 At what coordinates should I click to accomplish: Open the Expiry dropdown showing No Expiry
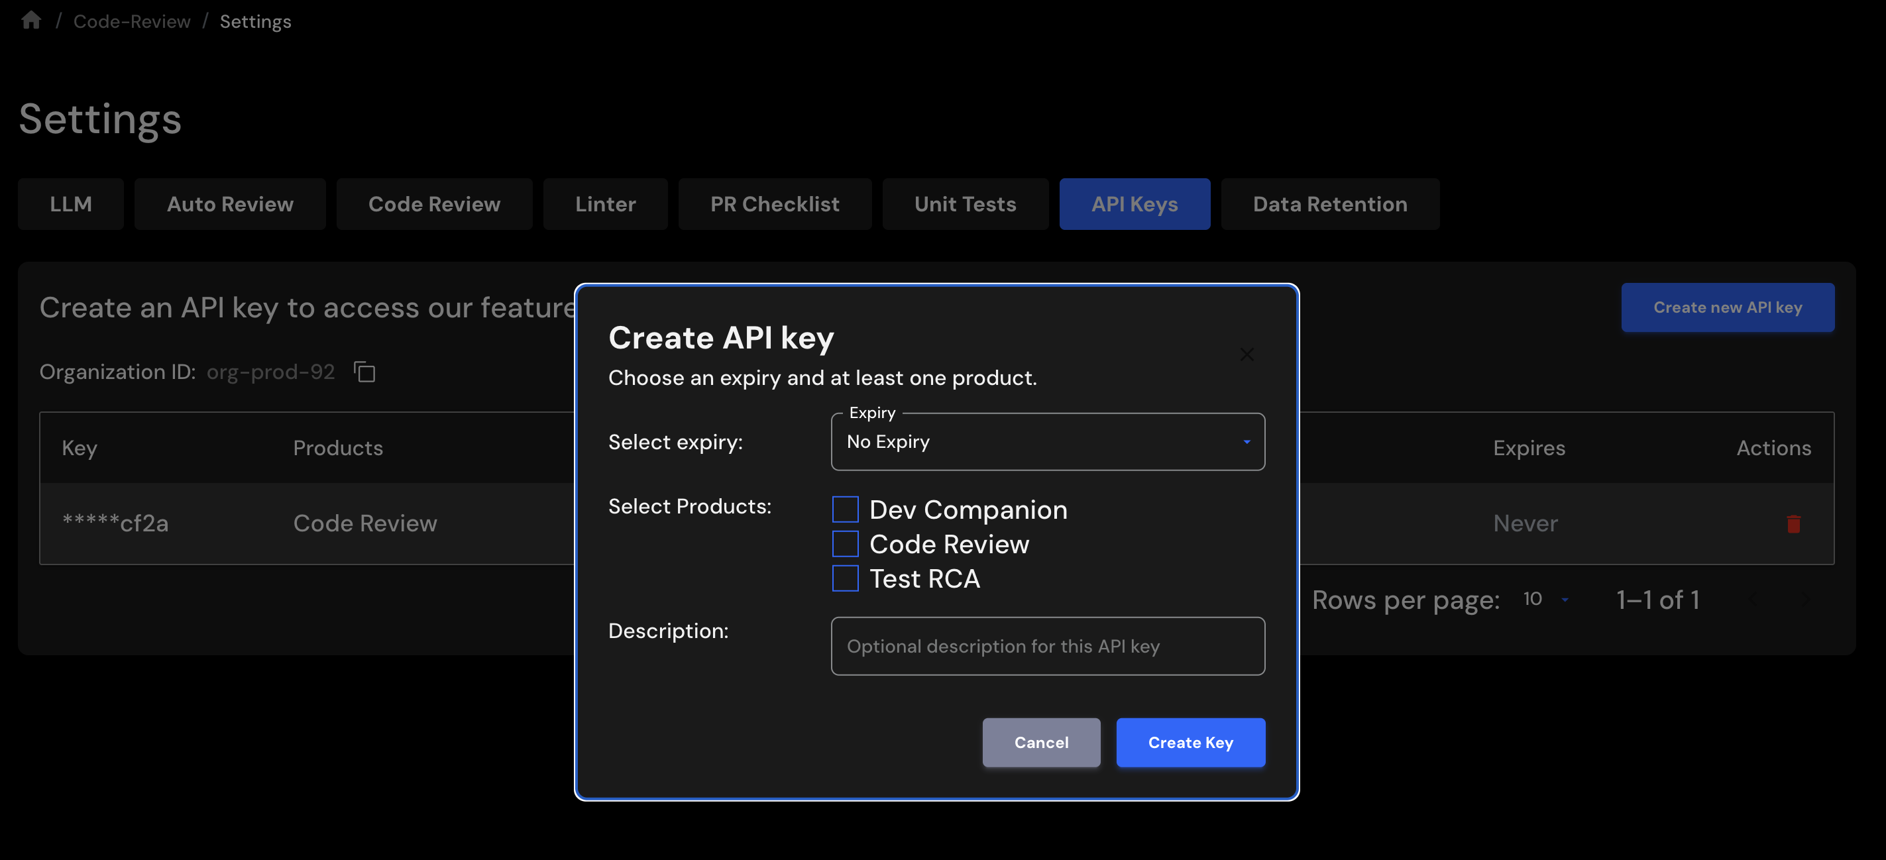(1048, 441)
